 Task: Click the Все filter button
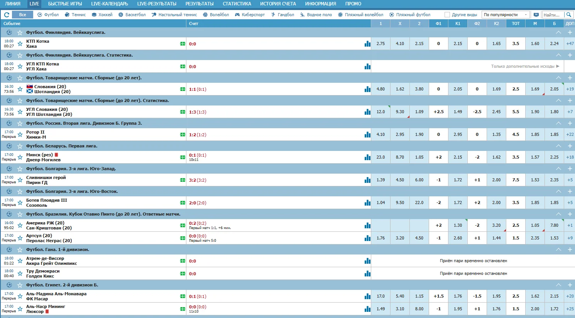tap(22, 15)
